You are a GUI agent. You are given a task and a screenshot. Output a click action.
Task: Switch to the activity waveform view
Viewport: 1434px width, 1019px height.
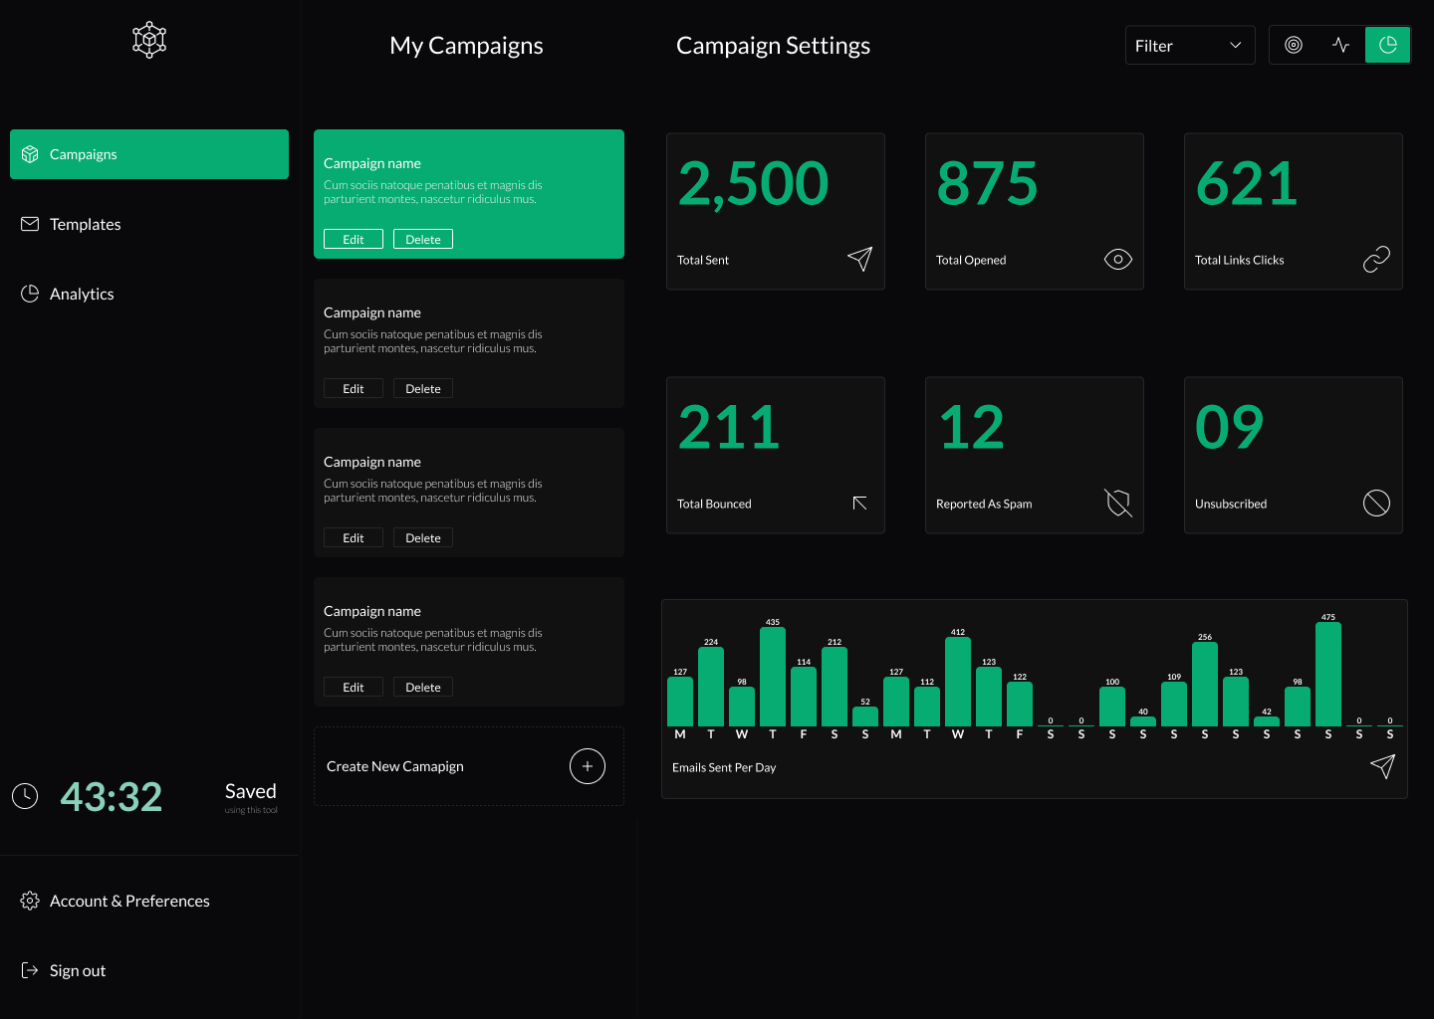[1340, 45]
